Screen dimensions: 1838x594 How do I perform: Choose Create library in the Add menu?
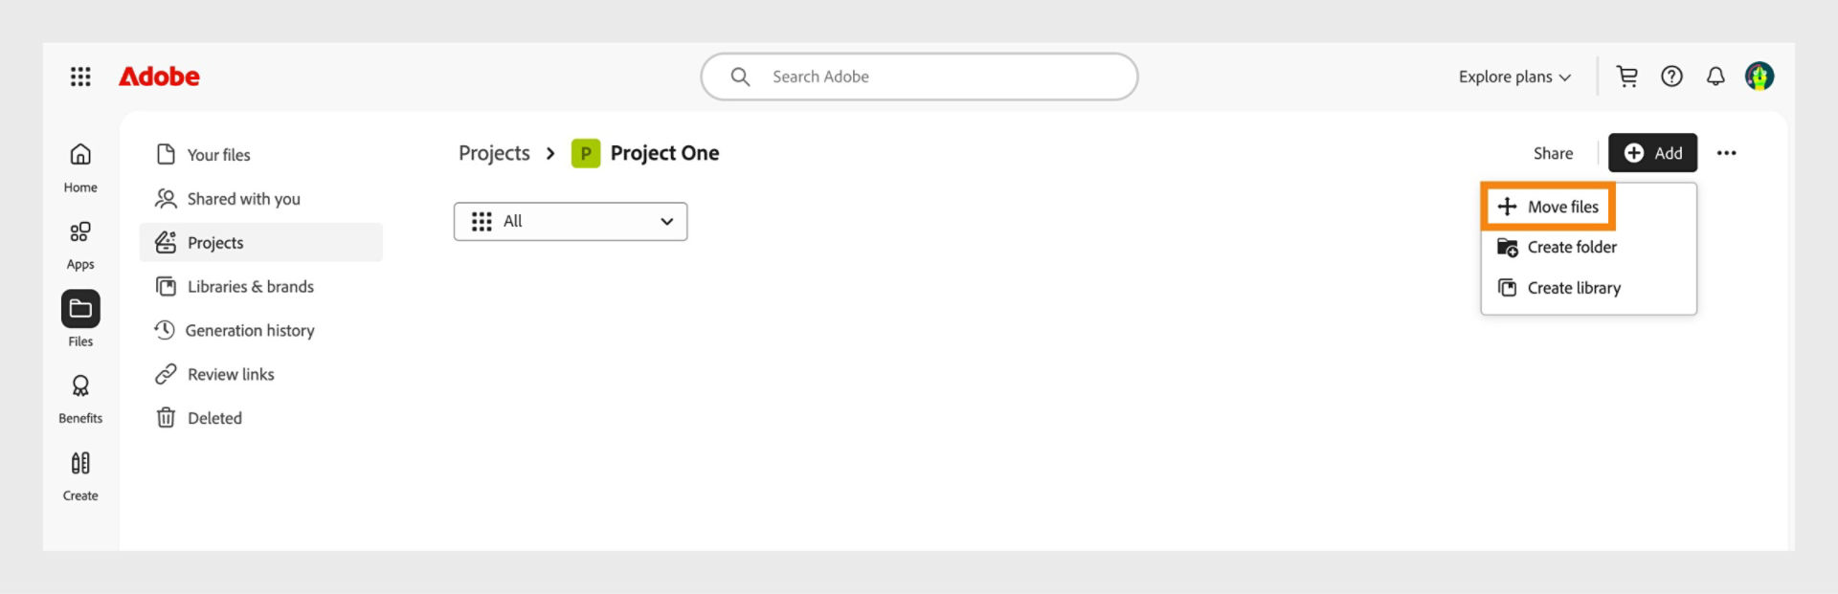1573,287
